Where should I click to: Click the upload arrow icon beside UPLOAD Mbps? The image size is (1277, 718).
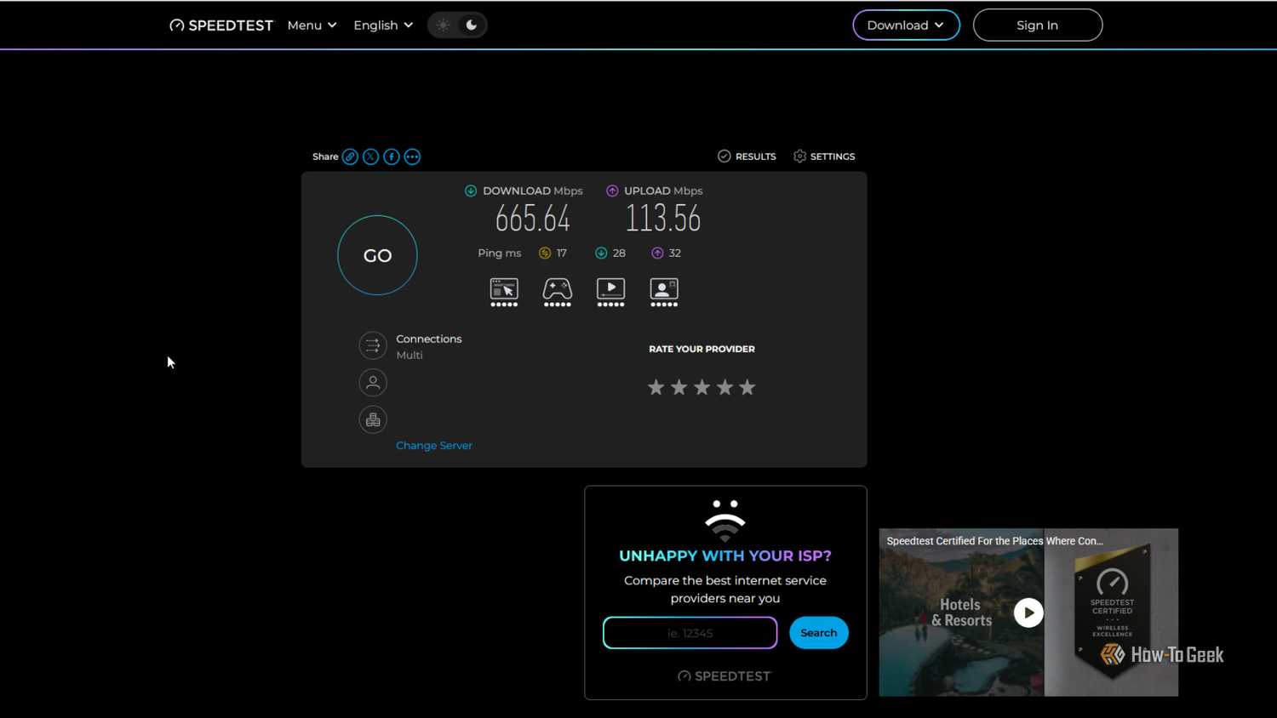[612, 191]
